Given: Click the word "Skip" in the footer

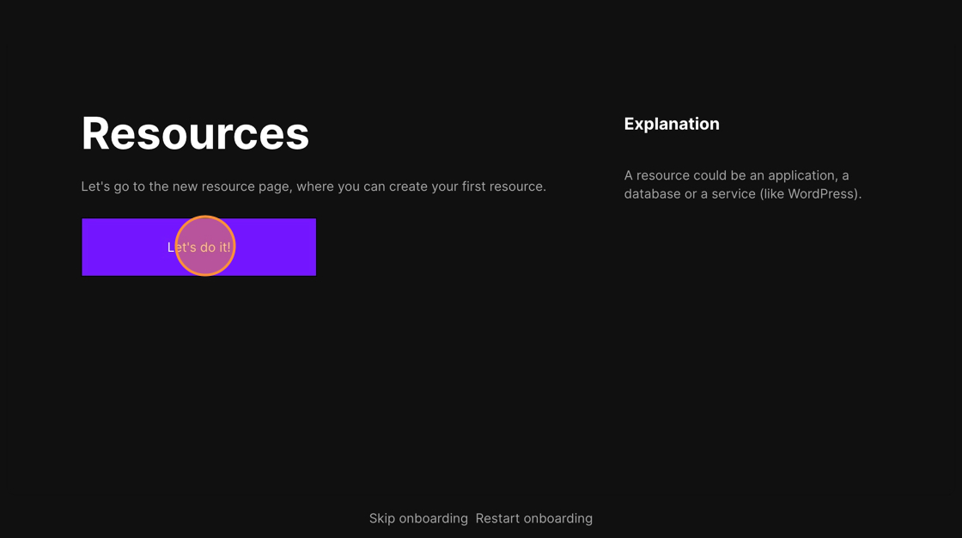Looking at the screenshot, I should tap(381, 518).
